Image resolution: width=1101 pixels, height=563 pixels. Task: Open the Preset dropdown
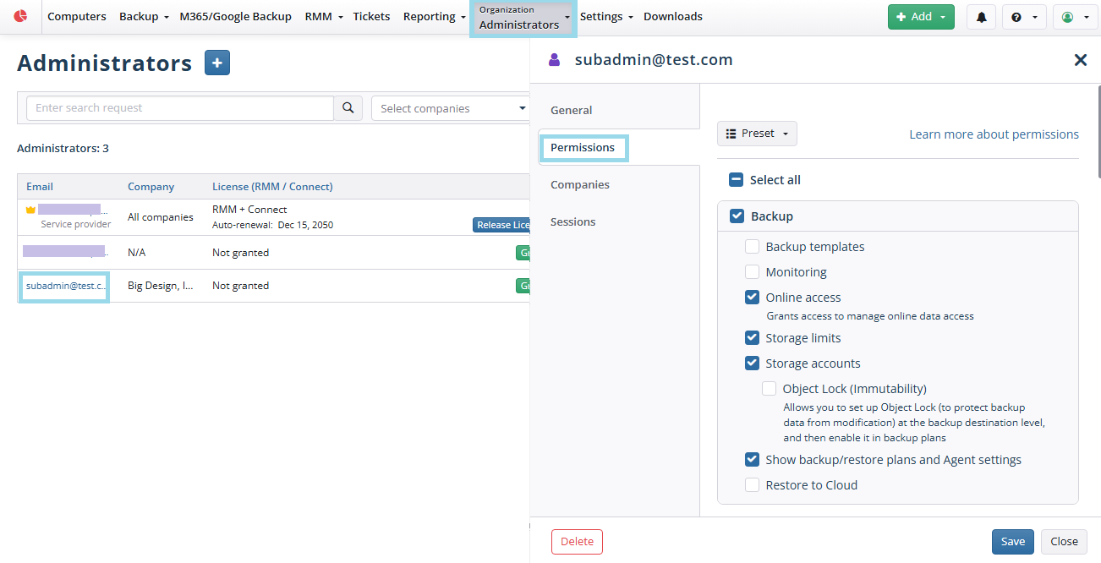[757, 134]
